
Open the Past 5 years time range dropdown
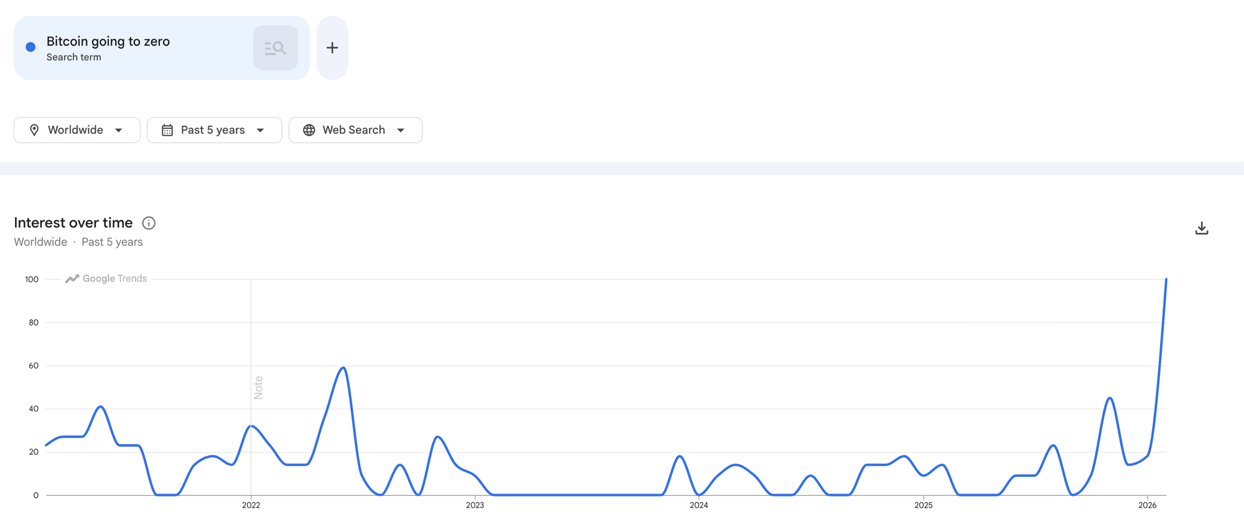[x=261, y=130]
